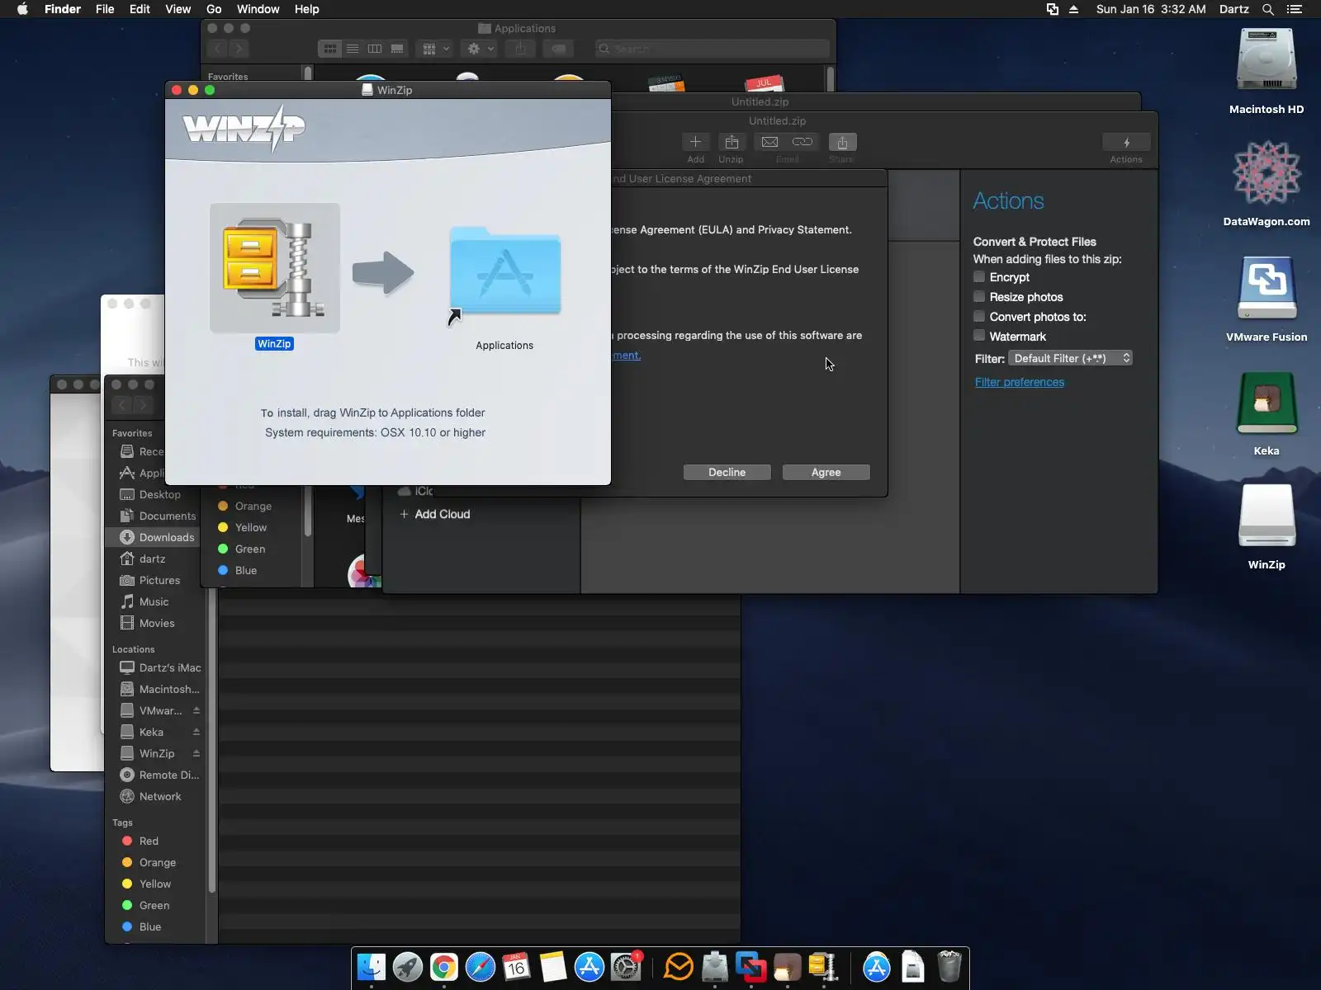Toggle the Actions lightning button in the WinZip toolbar
Viewport: 1321px width, 990px height.
pyautogui.click(x=1126, y=142)
